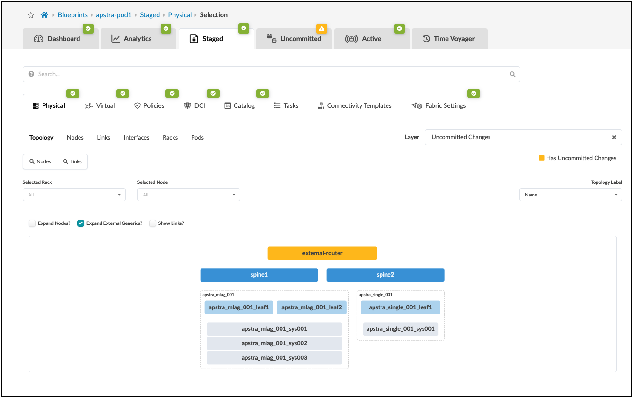The image size is (633, 398).
Task: Click the home icon in breadcrumb
Action: [x=44, y=15]
